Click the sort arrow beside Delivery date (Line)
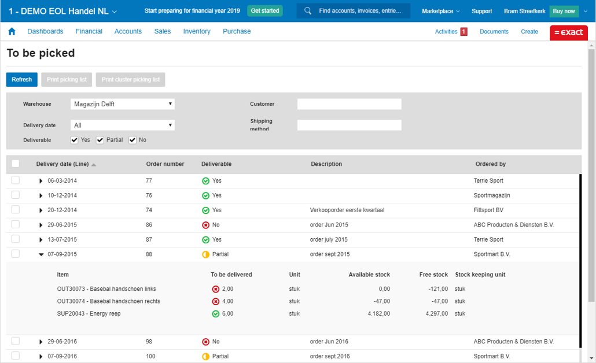The width and height of the screenshot is (596, 363). tap(94, 165)
